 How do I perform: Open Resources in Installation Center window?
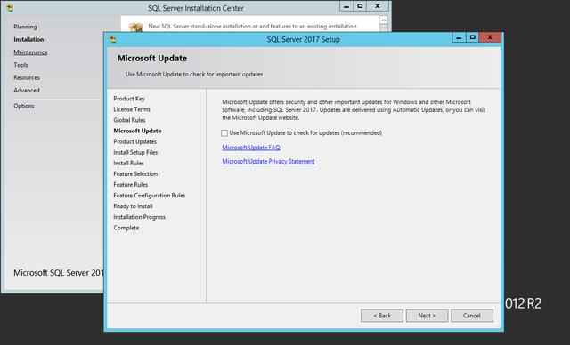click(27, 77)
